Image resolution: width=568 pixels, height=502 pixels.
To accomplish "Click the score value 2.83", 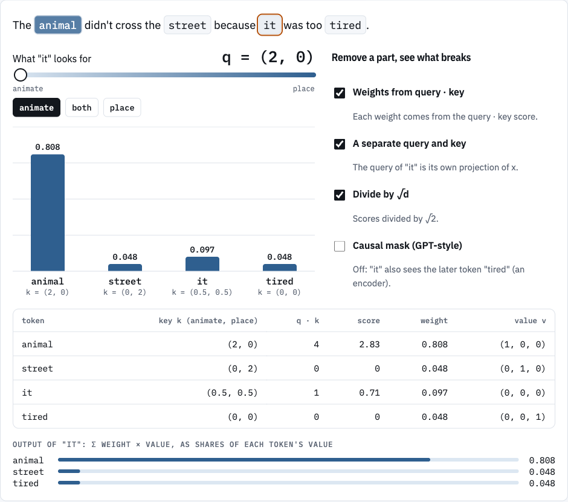I will click(369, 344).
